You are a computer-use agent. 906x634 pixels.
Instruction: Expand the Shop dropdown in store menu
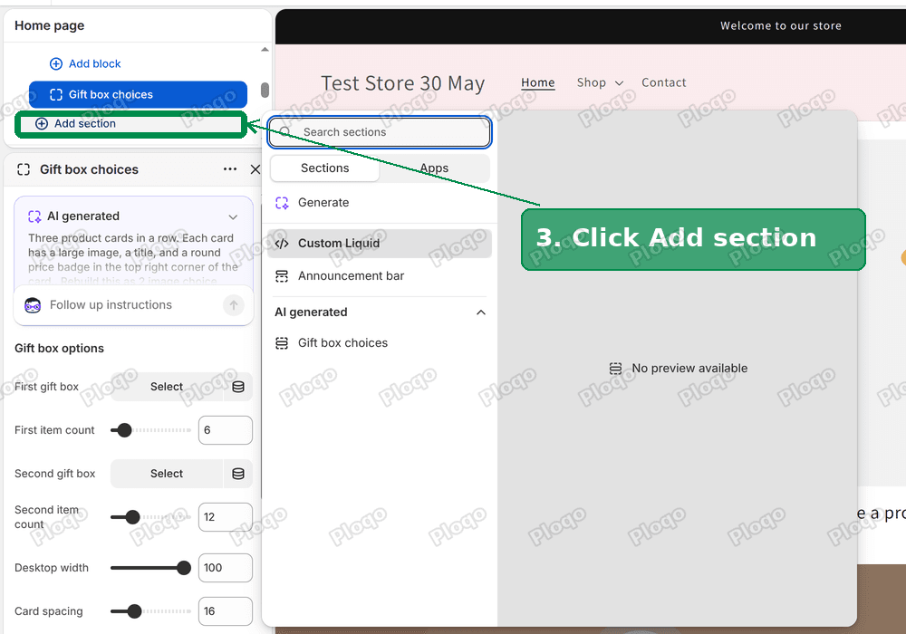tap(600, 82)
